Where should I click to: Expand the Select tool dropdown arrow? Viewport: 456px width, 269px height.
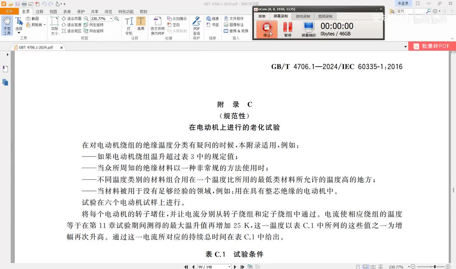pos(19,33)
